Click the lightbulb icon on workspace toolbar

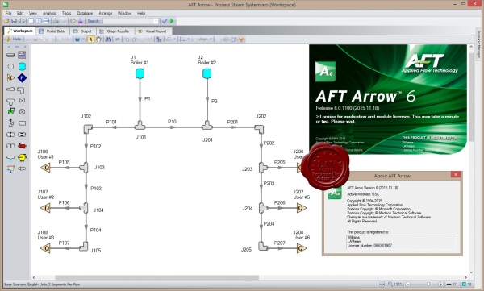[x=241, y=39]
